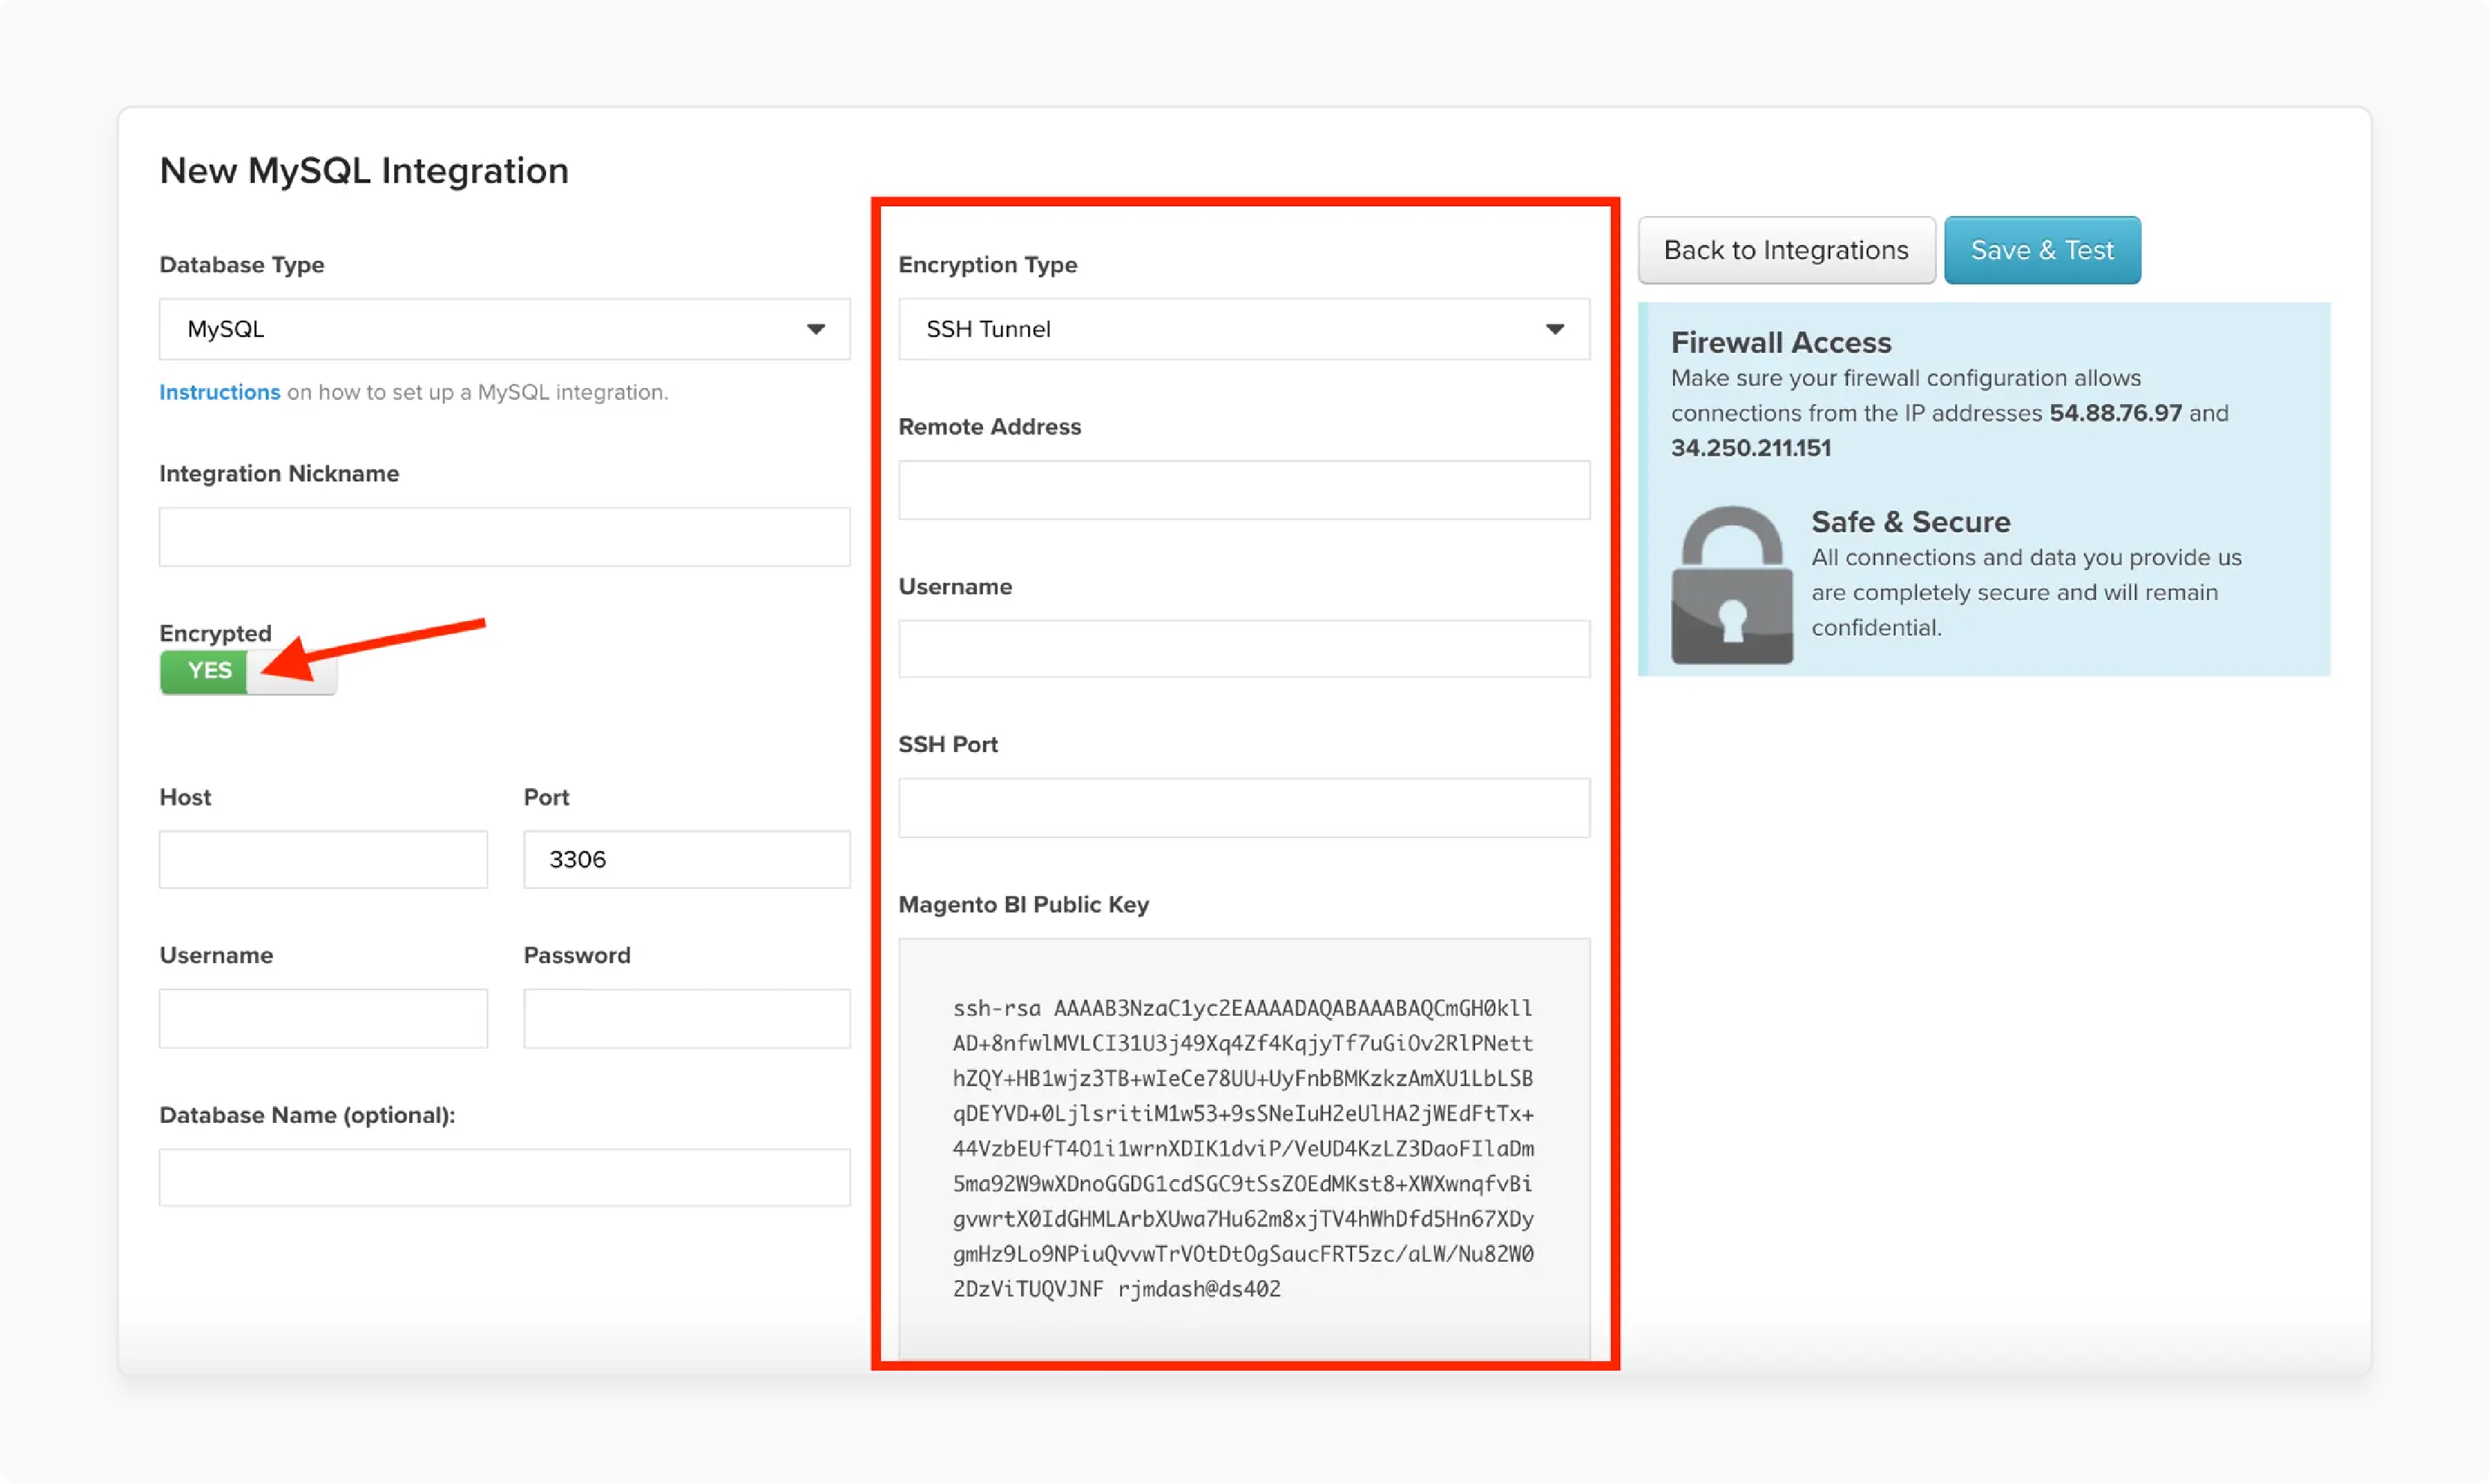Screen dimensions: 2490x1484
Task: Open the Encryption Type SSH Tunnel dropdown
Action: click(x=1244, y=329)
